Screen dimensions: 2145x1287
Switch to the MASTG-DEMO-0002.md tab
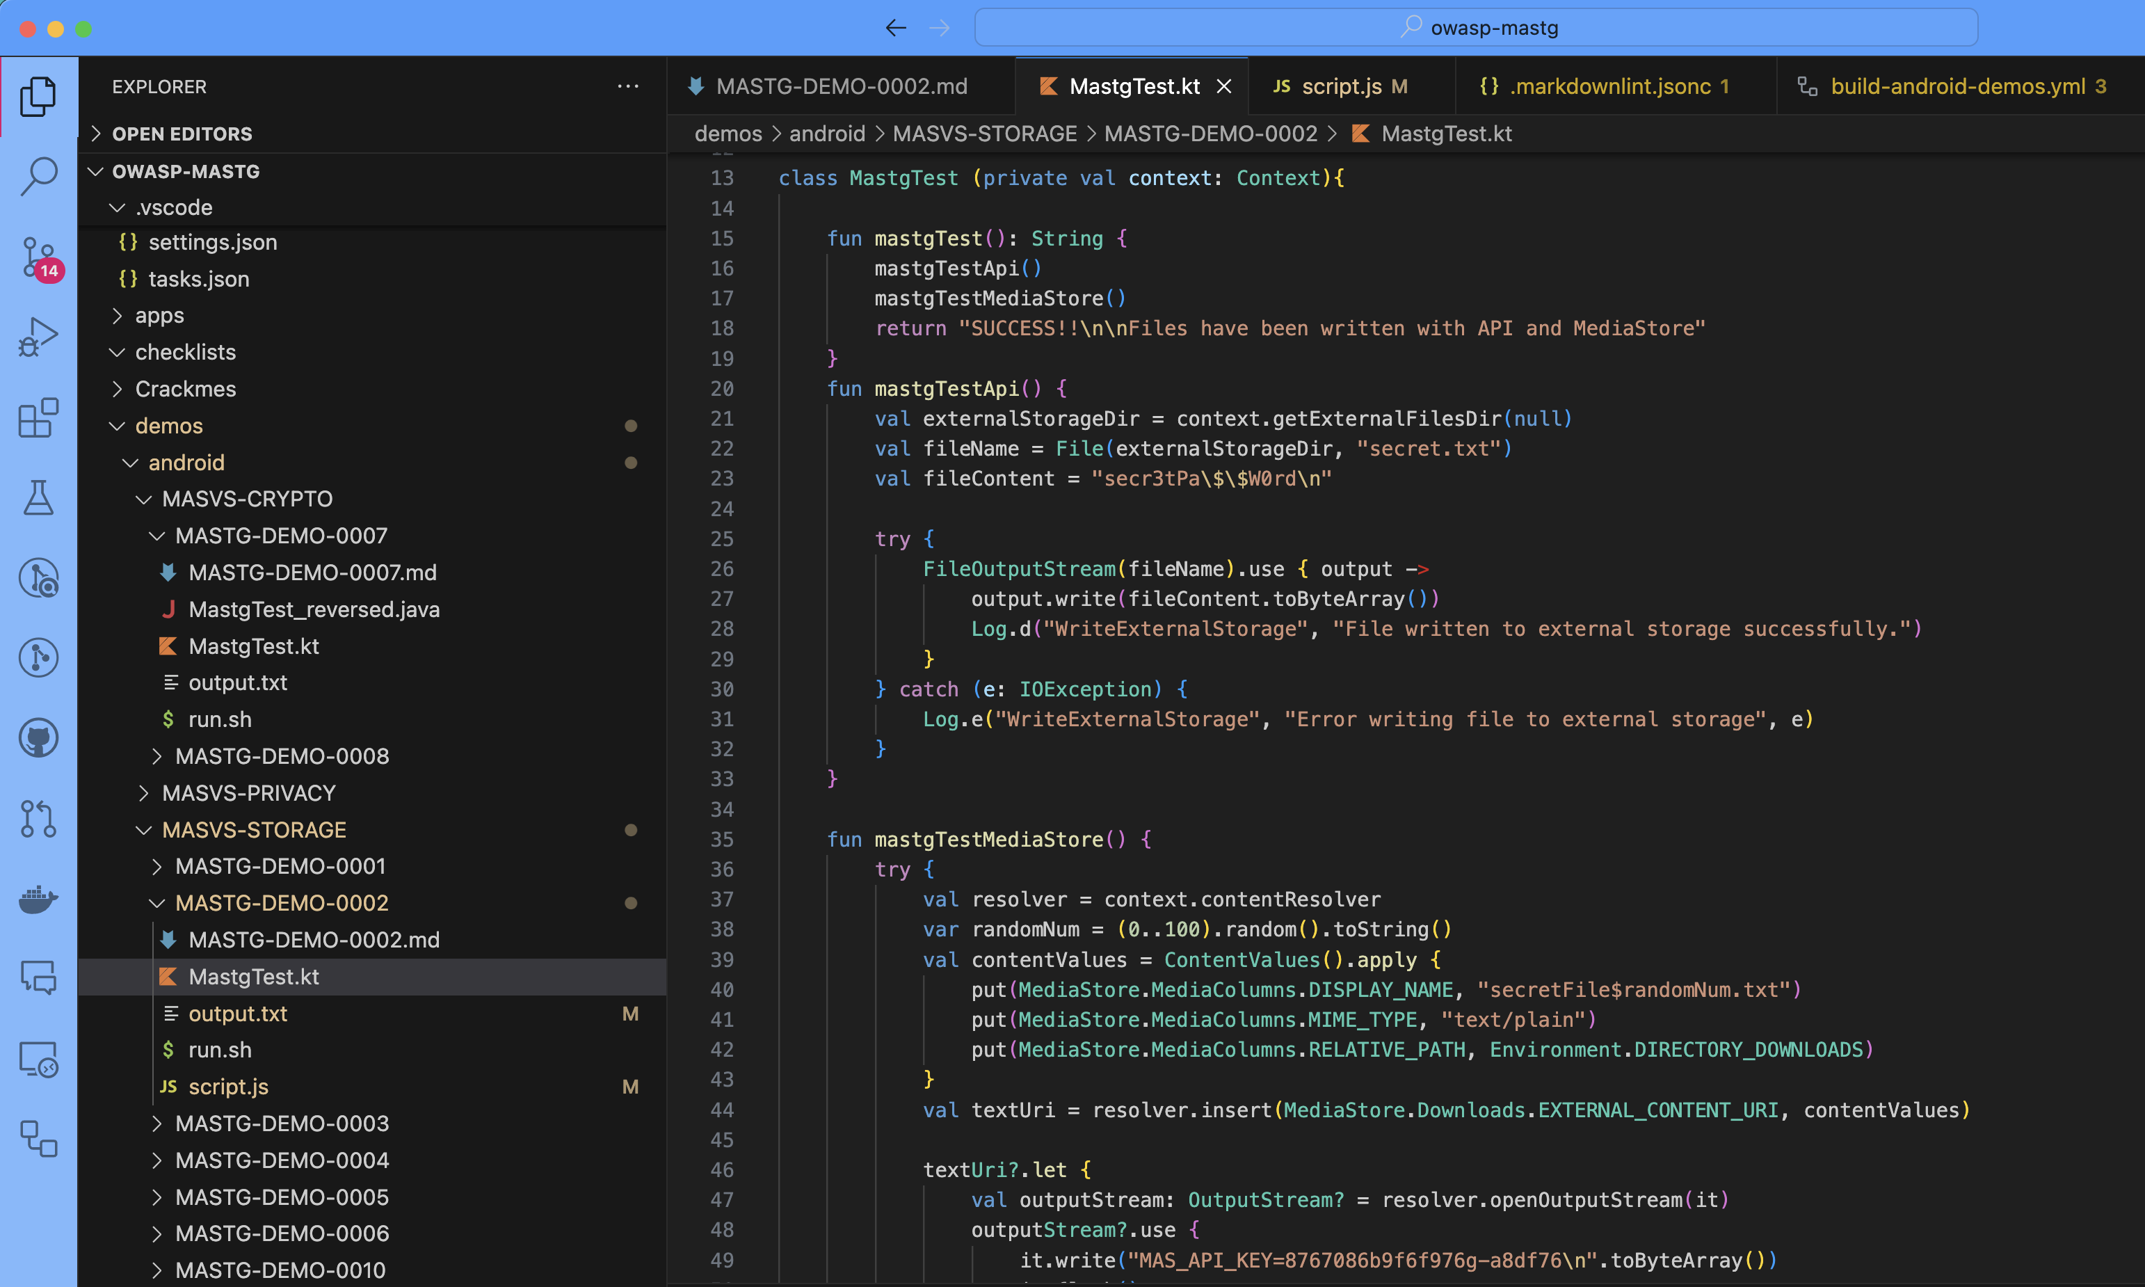(841, 87)
